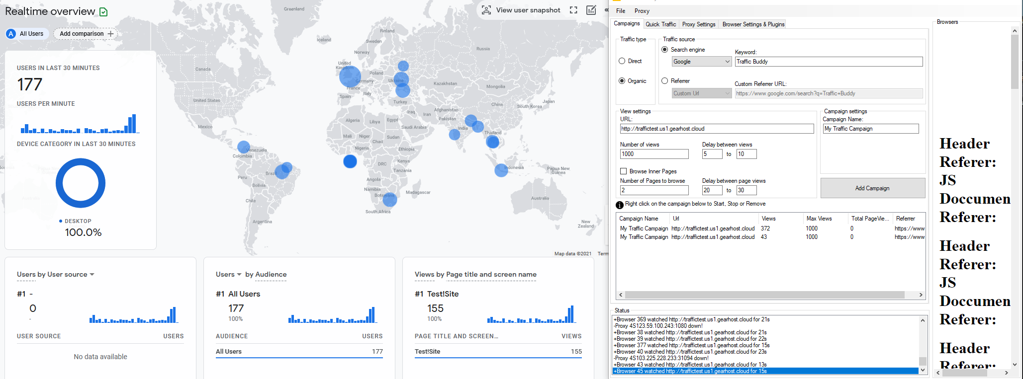Click the Number of views field

click(x=654, y=154)
